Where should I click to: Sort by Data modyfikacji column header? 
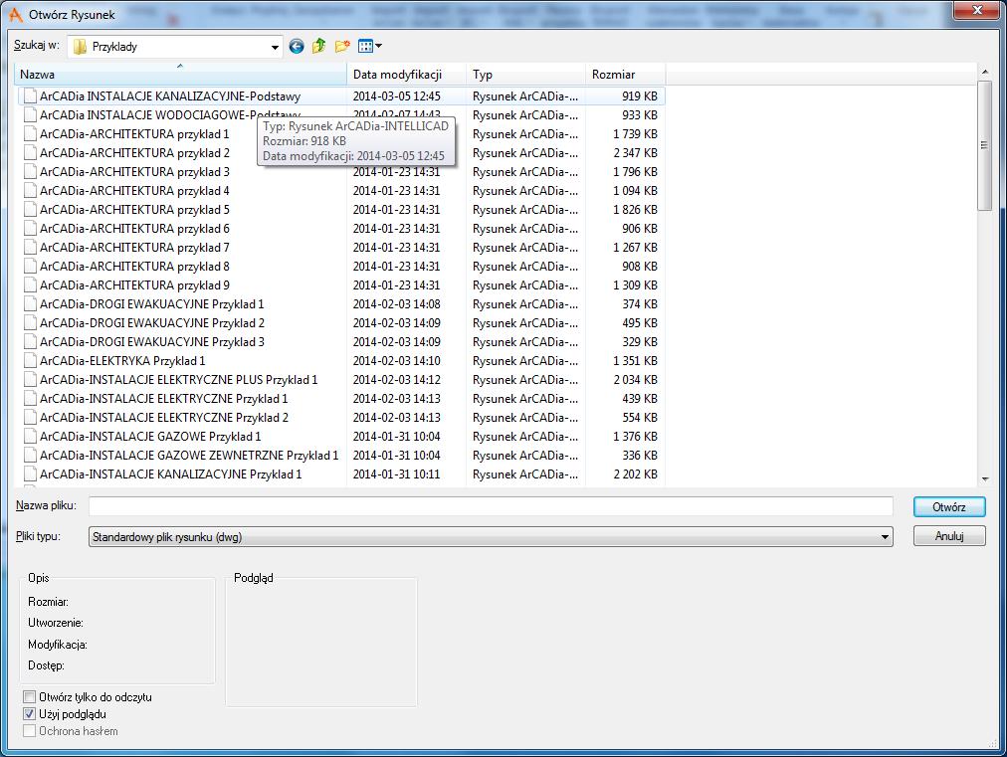pos(407,75)
